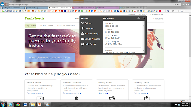Open the dropdown beside green play bookmark

(x=84, y=11)
